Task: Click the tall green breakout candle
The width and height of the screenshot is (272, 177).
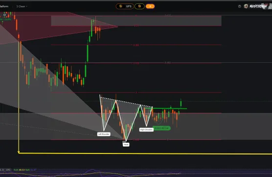Action: (181, 103)
